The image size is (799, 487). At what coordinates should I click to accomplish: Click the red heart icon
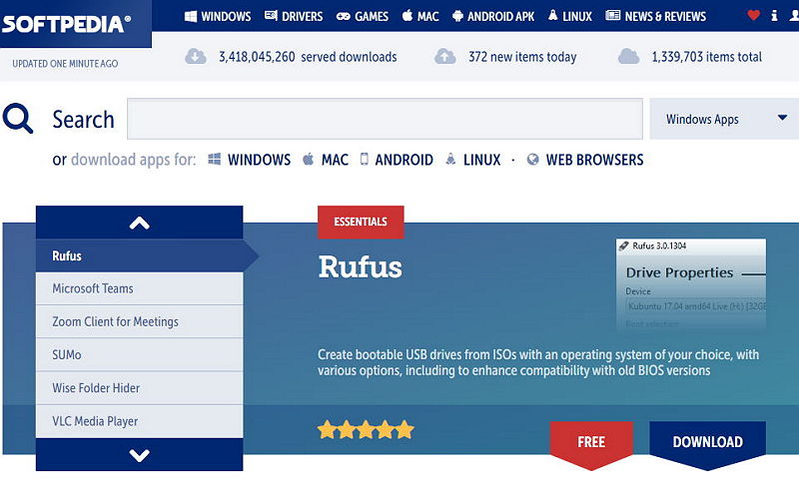(x=753, y=15)
